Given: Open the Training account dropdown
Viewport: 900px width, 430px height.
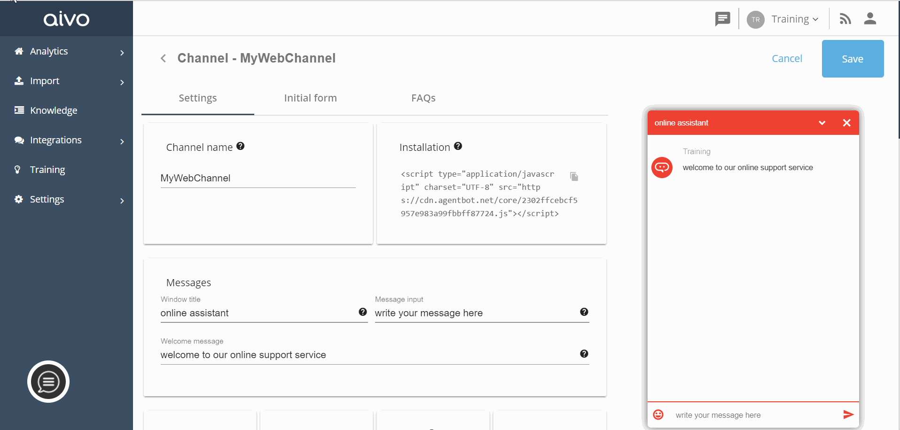Looking at the screenshot, I should (x=795, y=19).
